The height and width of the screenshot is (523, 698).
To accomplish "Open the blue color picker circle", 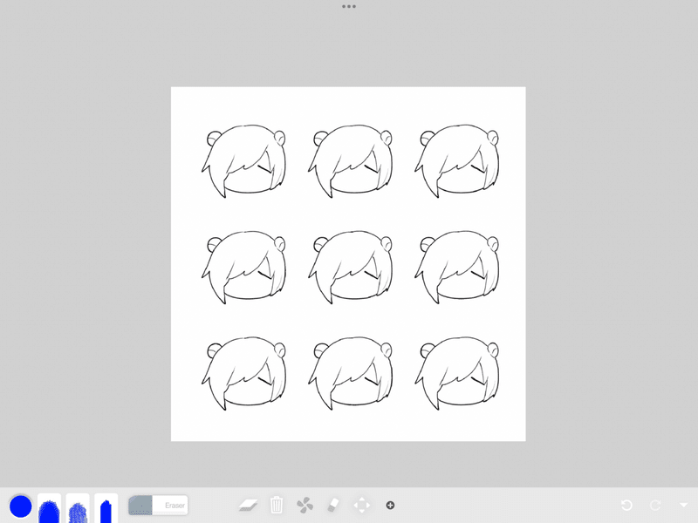I will [20, 506].
